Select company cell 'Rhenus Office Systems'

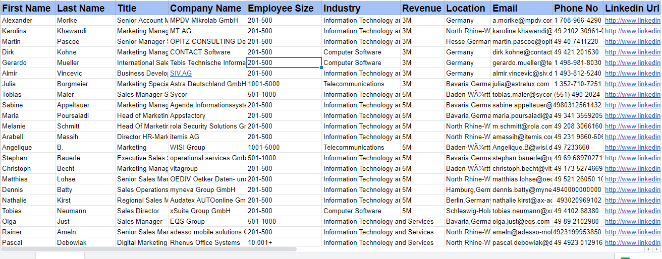pos(207,242)
